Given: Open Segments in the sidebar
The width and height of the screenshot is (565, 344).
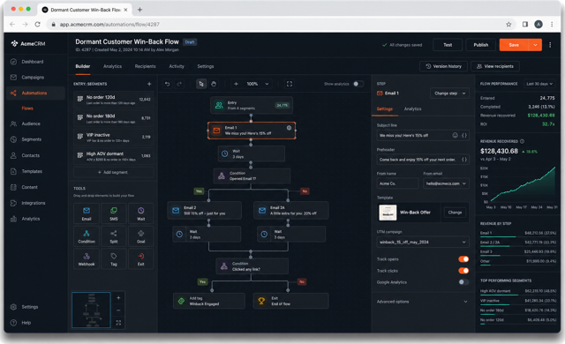Looking at the screenshot, I should click(x=33, y=139).
